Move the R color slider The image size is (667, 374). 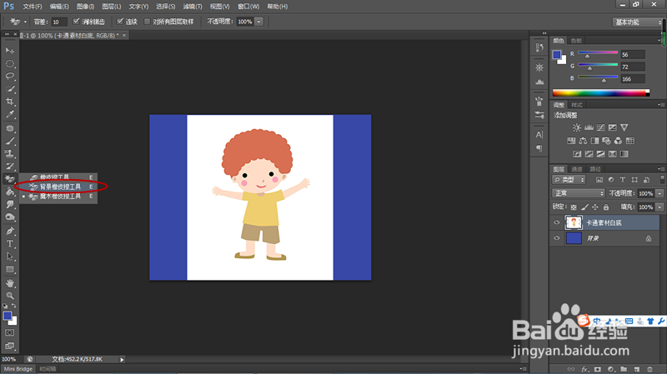point(588,56)
